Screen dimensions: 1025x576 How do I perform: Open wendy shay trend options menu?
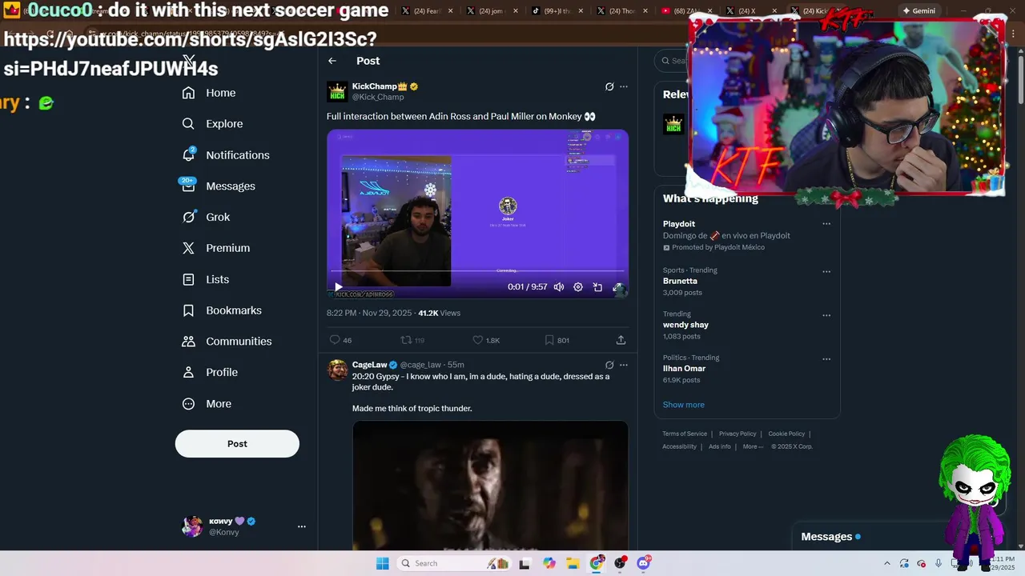point(826,315)
